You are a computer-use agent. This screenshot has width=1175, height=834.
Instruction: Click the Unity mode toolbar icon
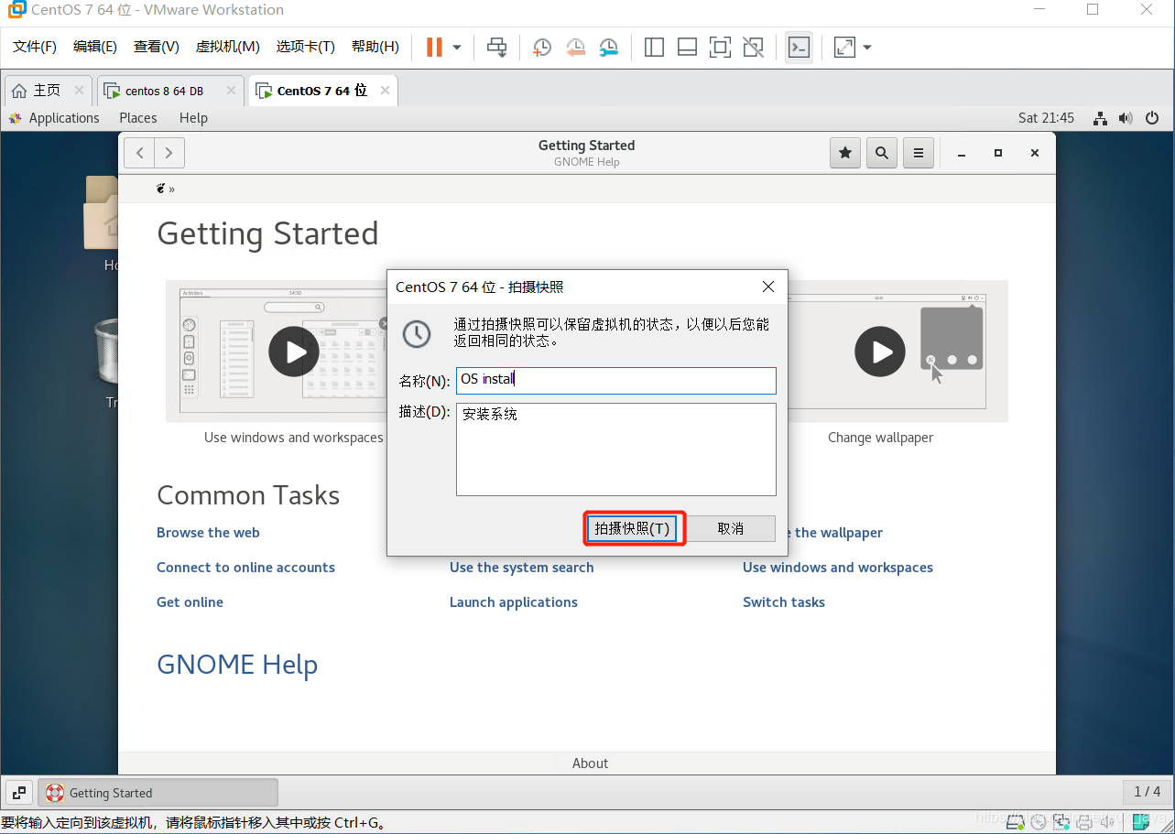[753, 47]
